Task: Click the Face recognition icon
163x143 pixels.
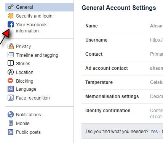Action: [11, 98]
